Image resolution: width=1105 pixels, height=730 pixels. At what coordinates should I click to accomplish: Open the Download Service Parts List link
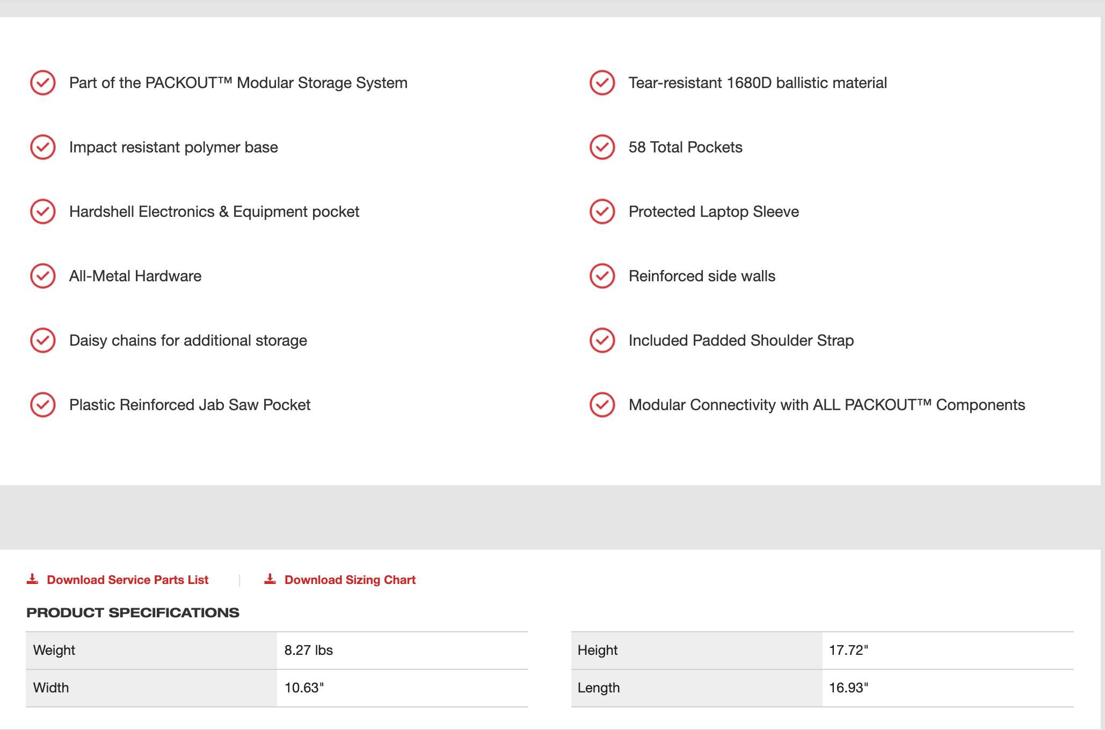127,580
